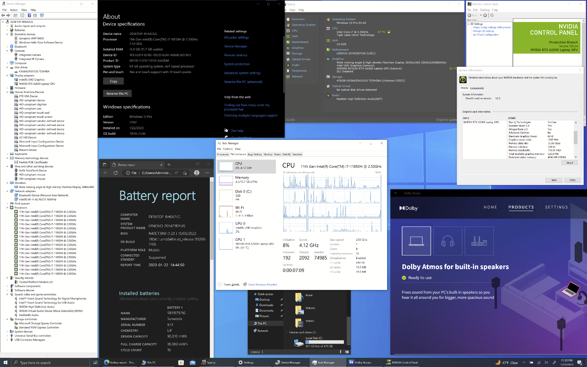This screenshot has width=587, height=367.
Task: Select home theater product icon in Dolby
Action: (479, 241)
